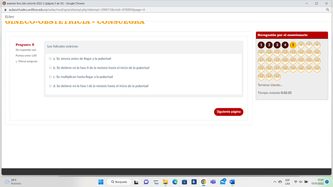Jump to question 9 in navigation
This screenshot has height=187, width=333.
[x=261, y=53]
